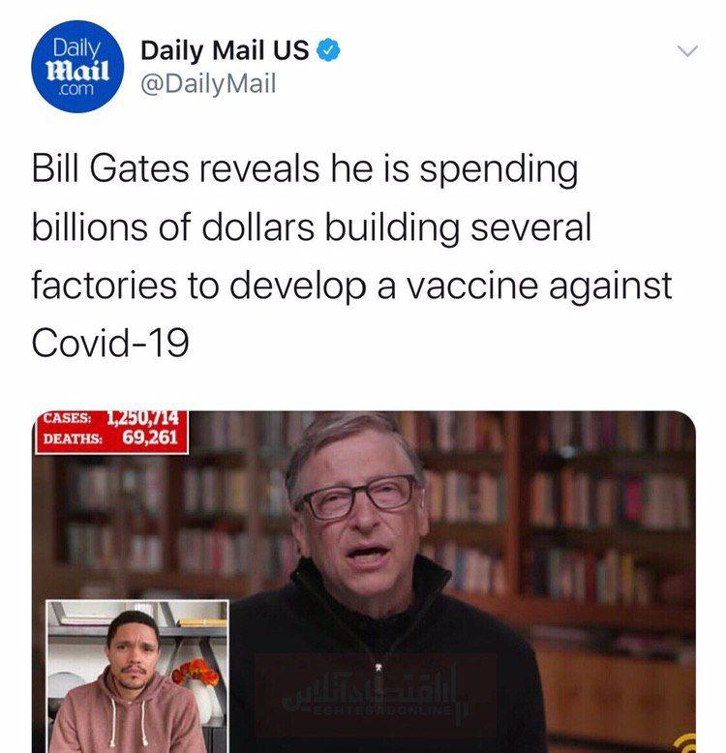Expand the tweet options chevron

[x=687, y=50]
